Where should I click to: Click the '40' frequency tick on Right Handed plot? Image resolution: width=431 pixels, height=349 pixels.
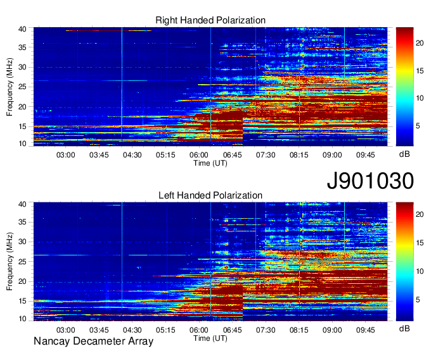(22, 29)
